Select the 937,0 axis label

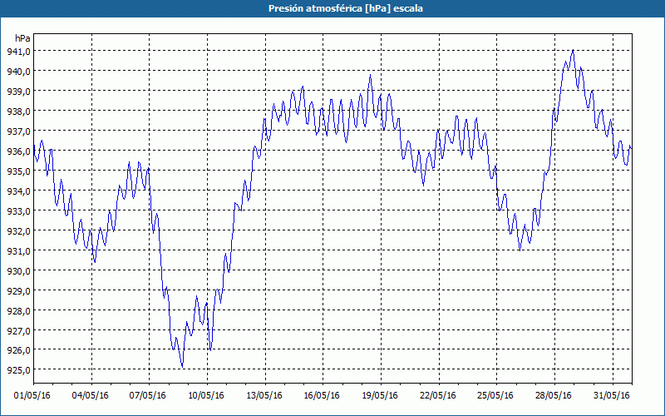tap(18, 131)
